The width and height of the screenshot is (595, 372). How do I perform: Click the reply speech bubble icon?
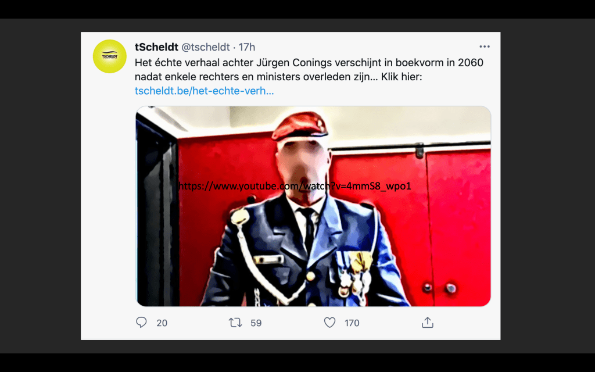141,322
